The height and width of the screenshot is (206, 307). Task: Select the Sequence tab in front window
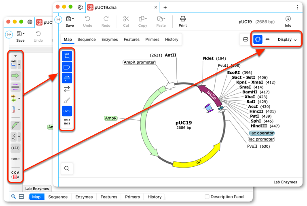[87, 40]
